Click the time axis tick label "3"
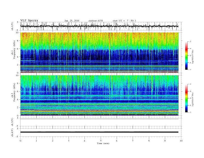Screen dimensions: 204x158 coord(69,141)
